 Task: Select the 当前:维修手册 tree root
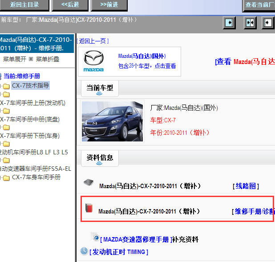pos(22,76)
